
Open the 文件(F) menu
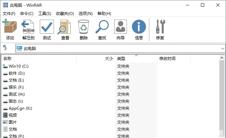(9, 14)
